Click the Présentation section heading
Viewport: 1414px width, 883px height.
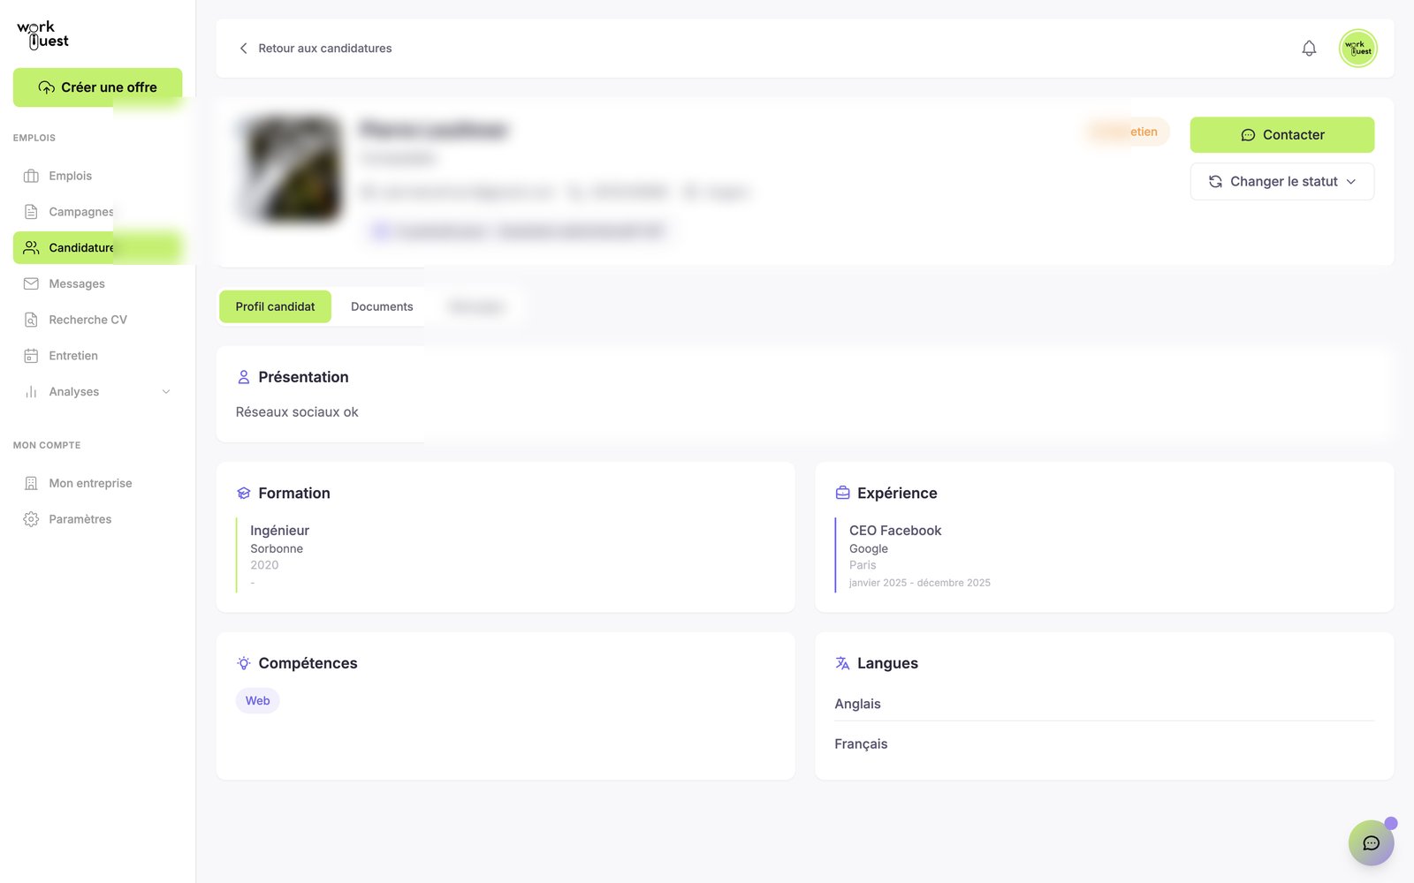[x=303, y=377]
